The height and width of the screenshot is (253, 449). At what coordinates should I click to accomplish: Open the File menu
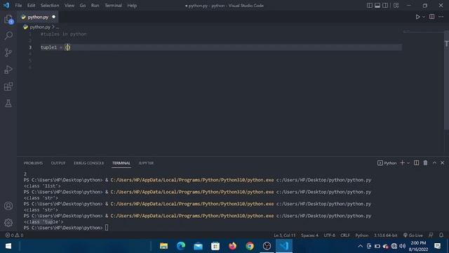(18, 6)
